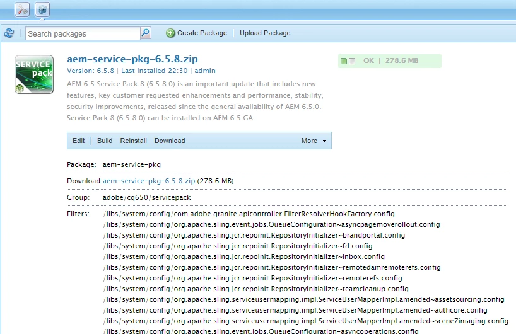
Task: Click the grey status indicator square
Action: [x=352, y=61]
